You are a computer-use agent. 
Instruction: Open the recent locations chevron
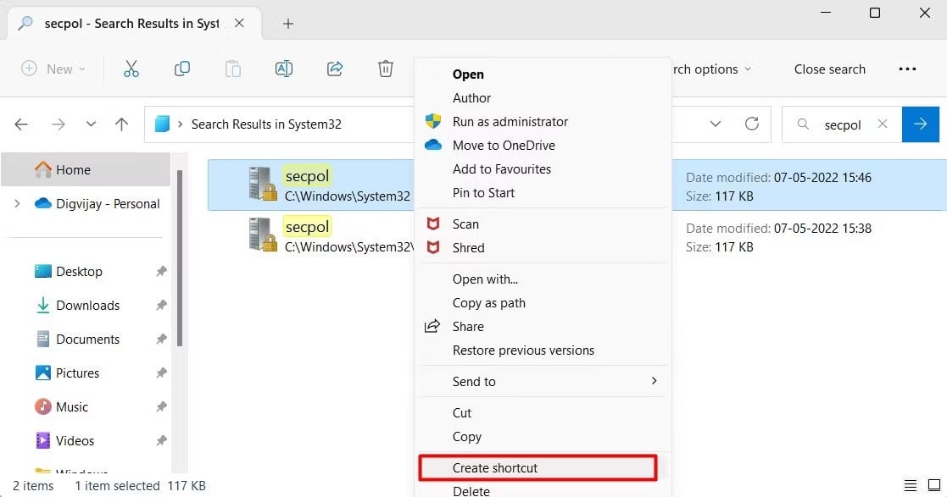click(91, 124)
